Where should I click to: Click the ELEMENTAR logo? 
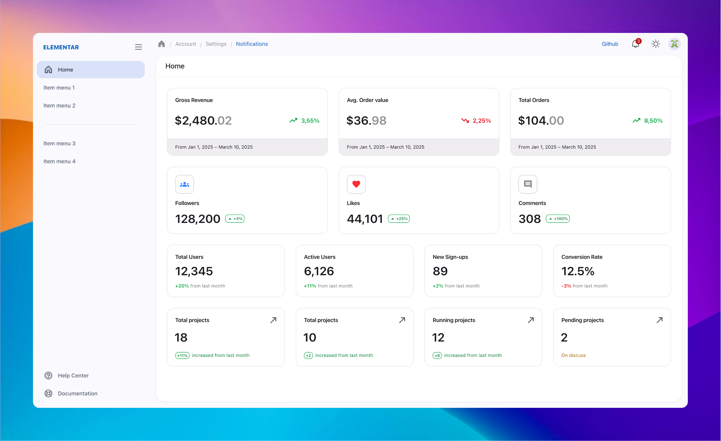tap(61, 47)
